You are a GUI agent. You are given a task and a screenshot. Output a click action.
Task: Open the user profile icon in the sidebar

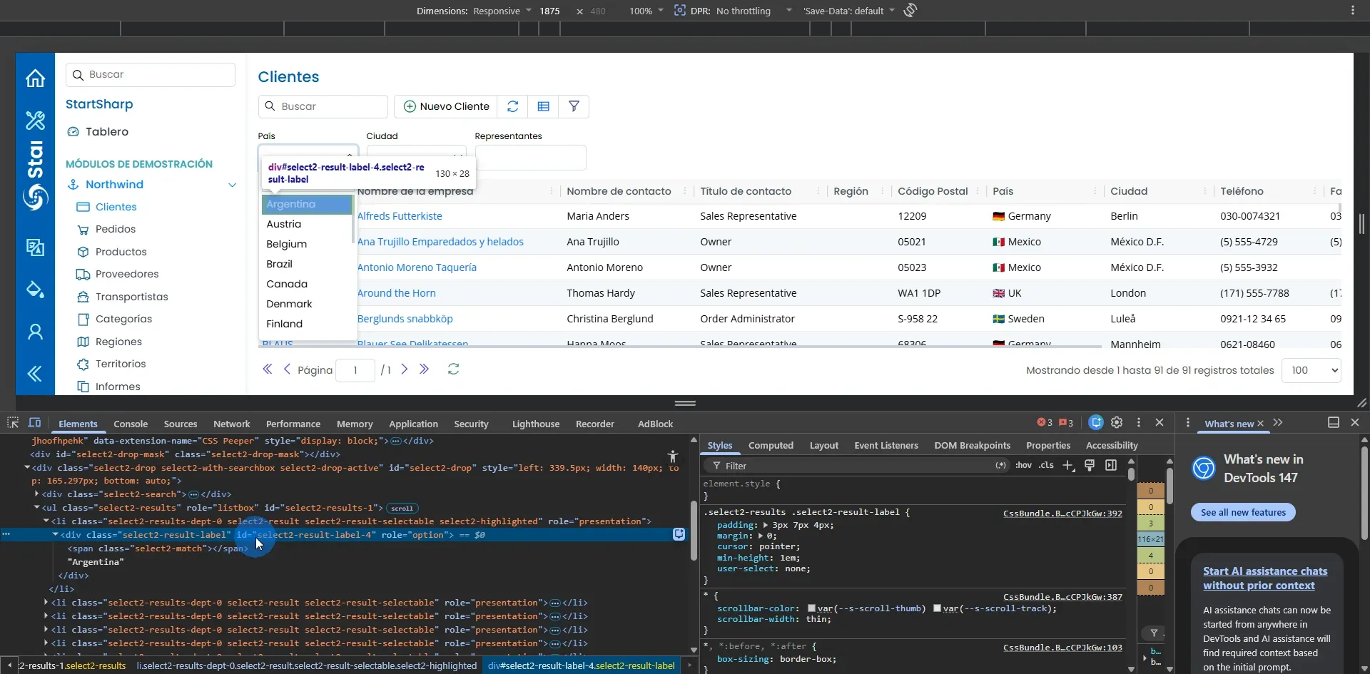coord(35,332)
